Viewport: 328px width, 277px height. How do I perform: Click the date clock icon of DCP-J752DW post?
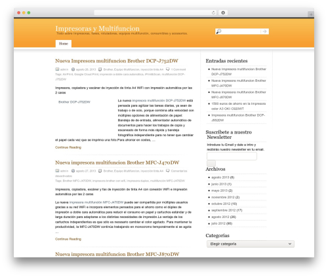click(x=73, y=69)
